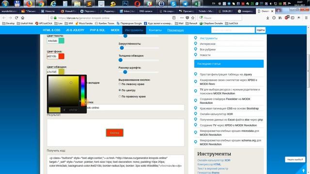The height and width of the screenshot is (174, 310).
Task: Click the Firefox search box 'Поиск'
Action: [x=220, y=18]
